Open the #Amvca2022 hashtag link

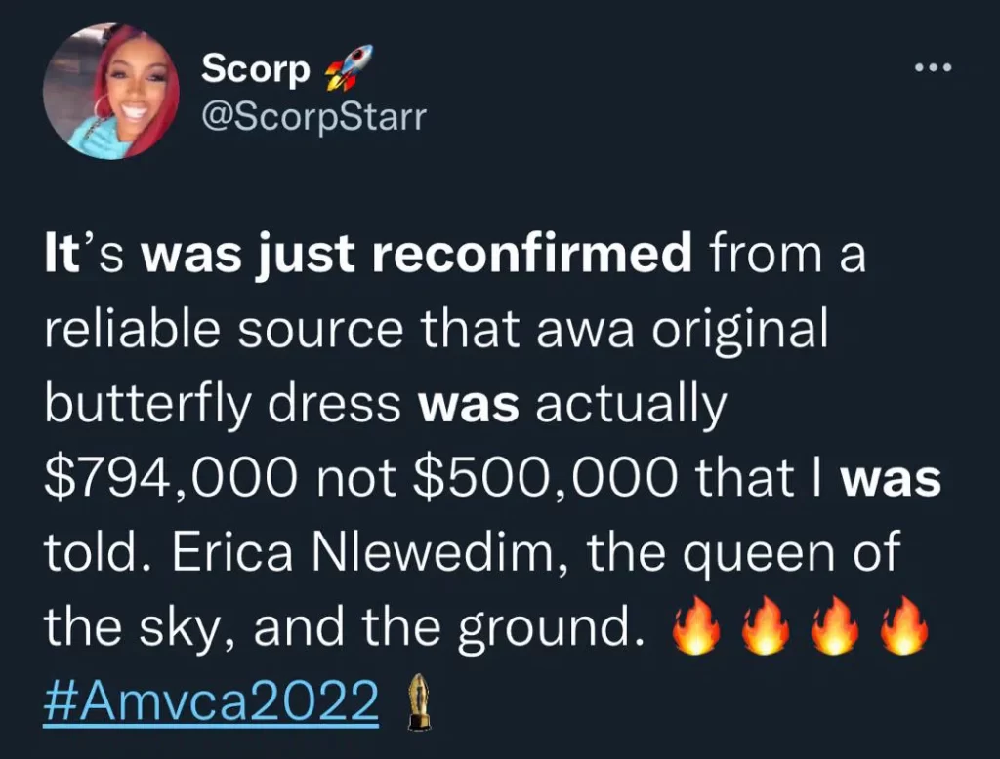tap(210, 700)
